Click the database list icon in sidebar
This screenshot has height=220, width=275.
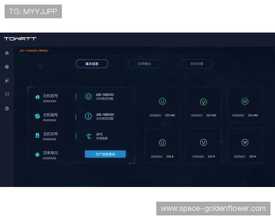tap(7, 94)
